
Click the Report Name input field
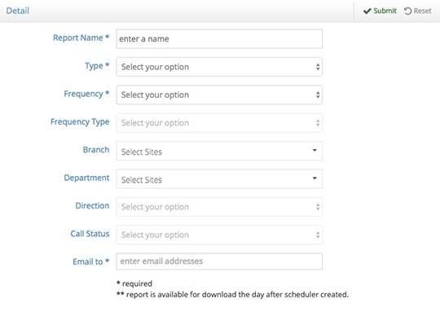[x=219, y=39]
